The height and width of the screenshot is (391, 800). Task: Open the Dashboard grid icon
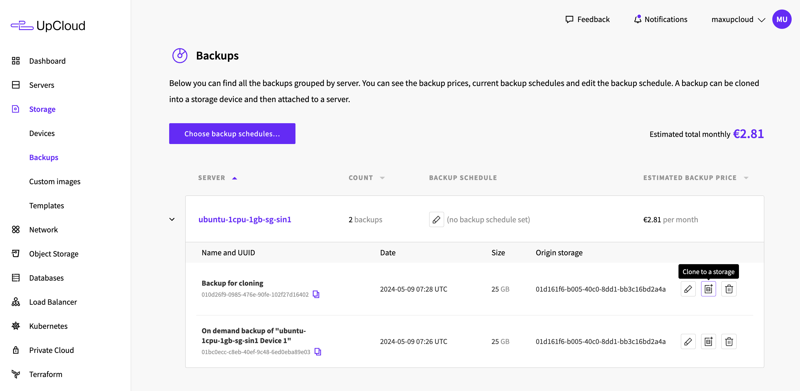point(16,61)
